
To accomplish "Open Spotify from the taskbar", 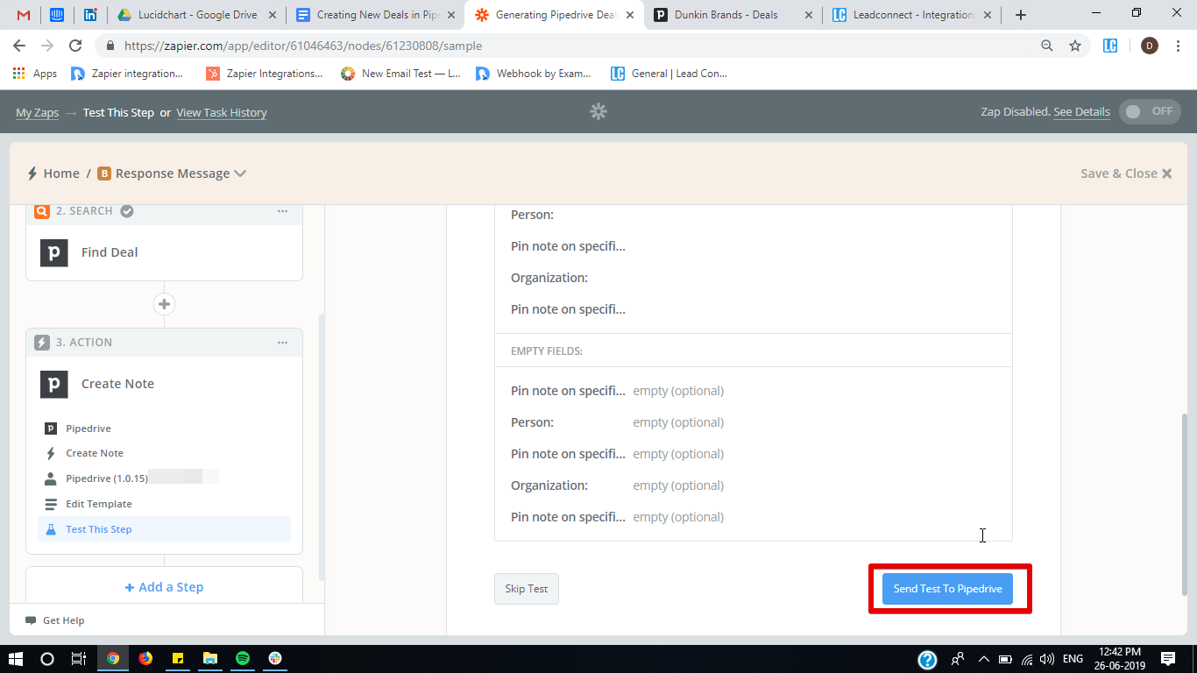I will [x=243, y=658].
